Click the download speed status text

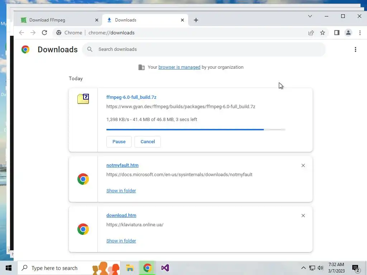coord(152,120)
